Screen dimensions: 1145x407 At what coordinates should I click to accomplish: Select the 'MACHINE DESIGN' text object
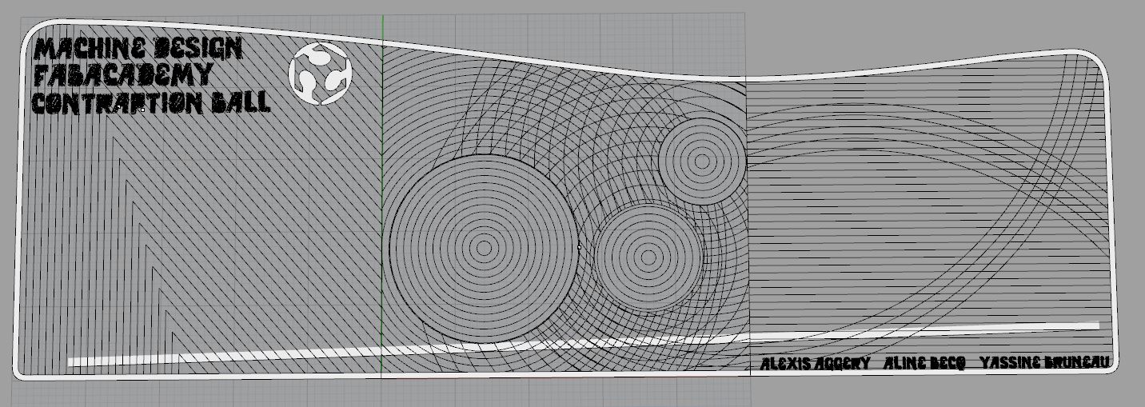(x=138, y=49)
